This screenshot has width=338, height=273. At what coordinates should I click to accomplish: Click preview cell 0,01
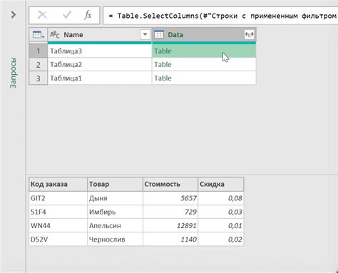pos(221,225)
